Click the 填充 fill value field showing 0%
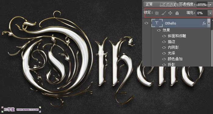 202,13
